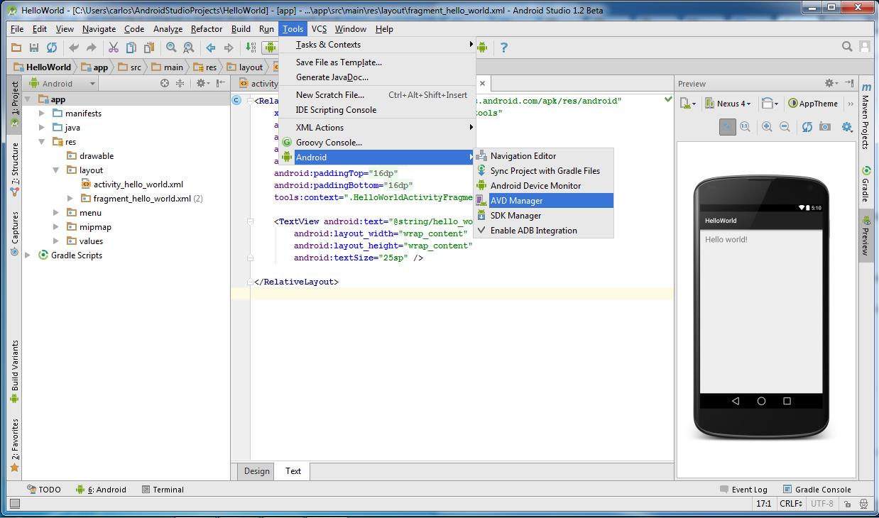Toggle zoom-to-fit button in Preview
This screenshot has height=518, width=879.
(x=727, y=127)
